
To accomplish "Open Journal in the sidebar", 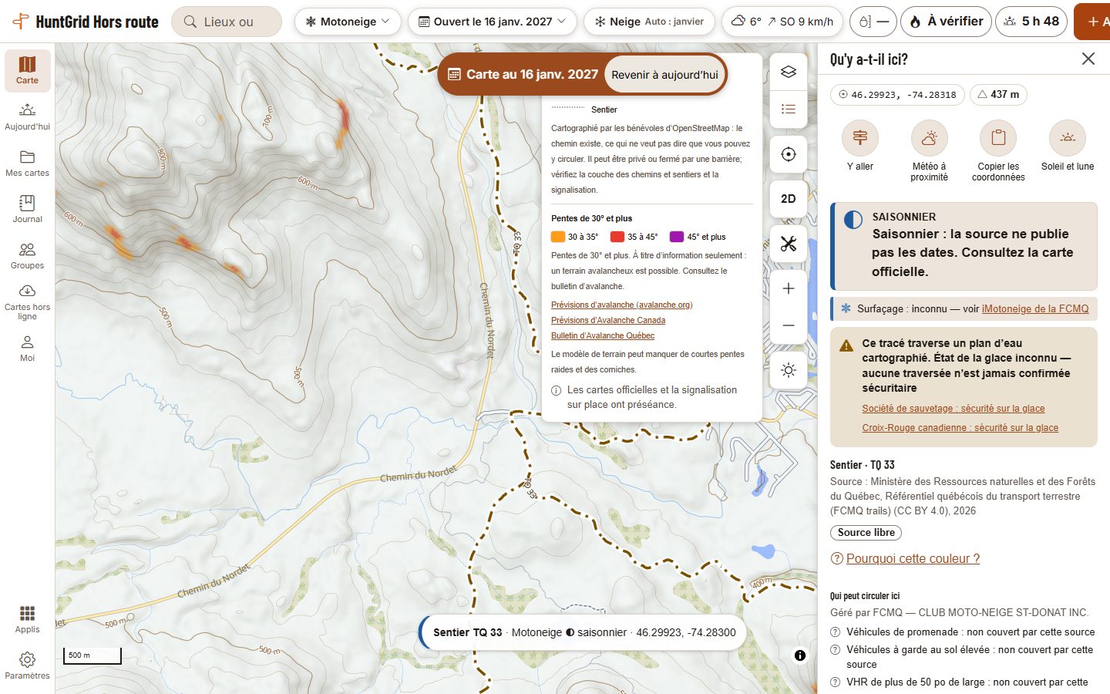I will coord(27,209).
